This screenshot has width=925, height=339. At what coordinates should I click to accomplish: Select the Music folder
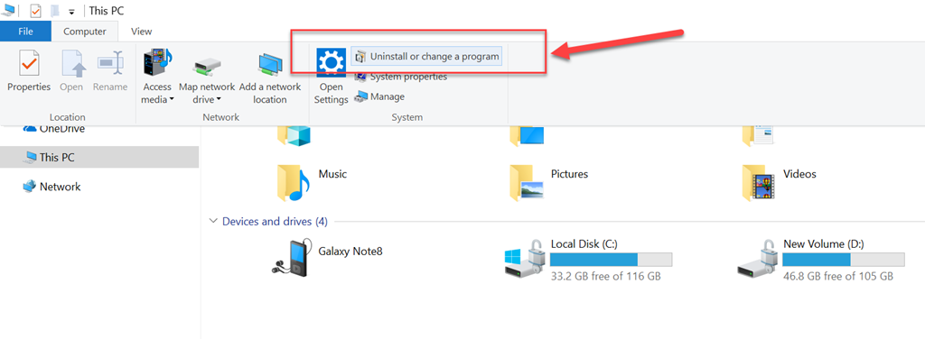tap(312, 182)
